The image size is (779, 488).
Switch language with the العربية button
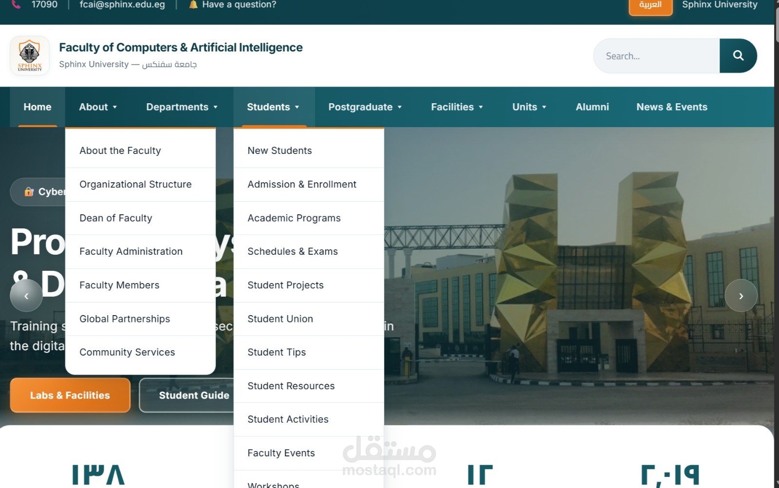[650, 5]
